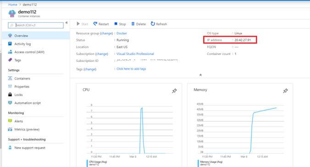The height and width of the screenshot is (167, 310).
Task: Click the Start button label
Action: pyautogui.click(x=85, y=24)
